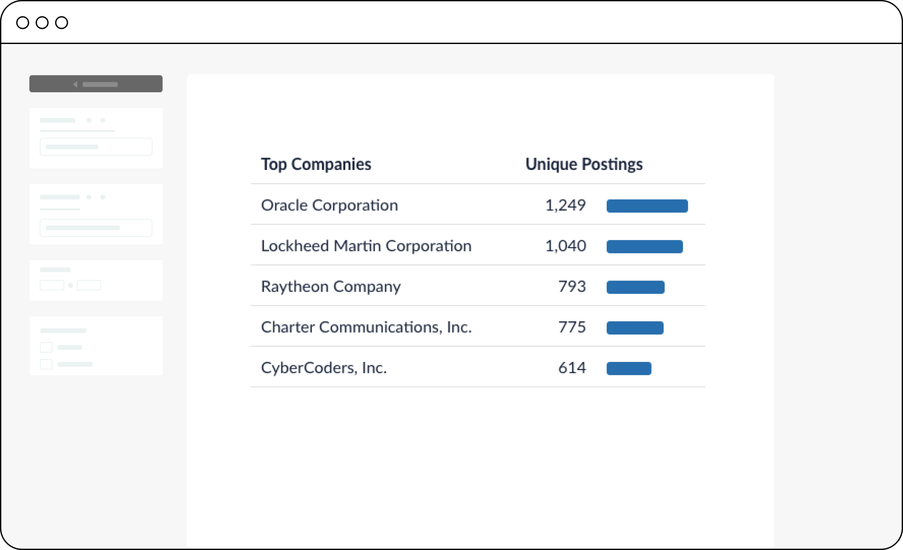Image resolution: width=903 pixels, height=550 pixels.
Task: Click the input field in the top sidebar card
Action: click(x=96, y=147)
